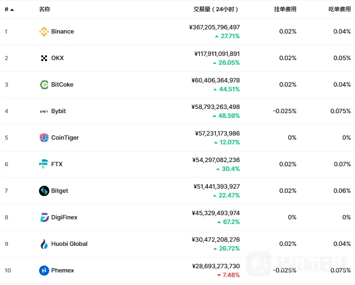355x285 pixels.
Task: Click the DigiFinex logo icon
Action: pyautogui.click(x=44, y=217)
